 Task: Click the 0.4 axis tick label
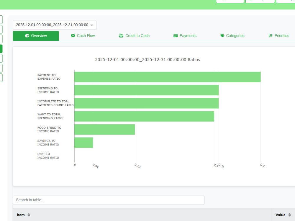coord(263,166)
